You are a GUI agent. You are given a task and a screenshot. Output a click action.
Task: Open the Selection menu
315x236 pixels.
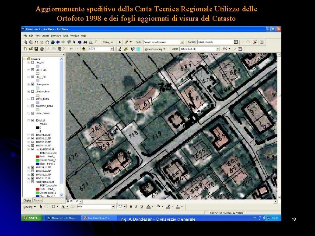pos(56,36)
